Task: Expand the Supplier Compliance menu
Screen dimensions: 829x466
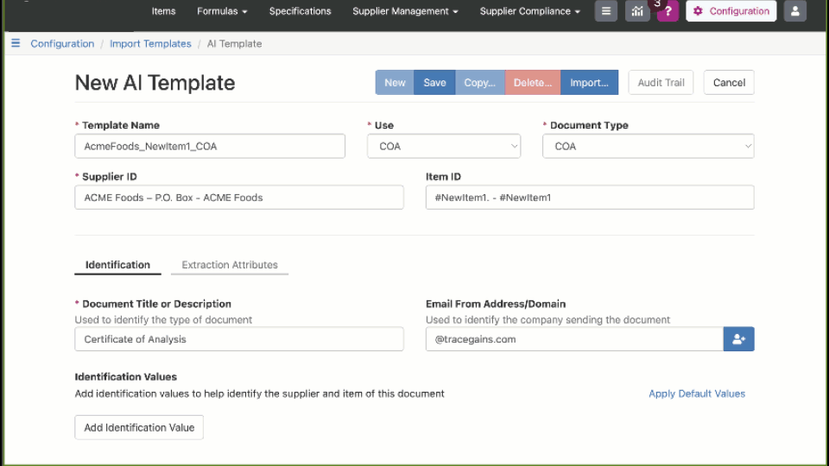Action: point(529,11)
